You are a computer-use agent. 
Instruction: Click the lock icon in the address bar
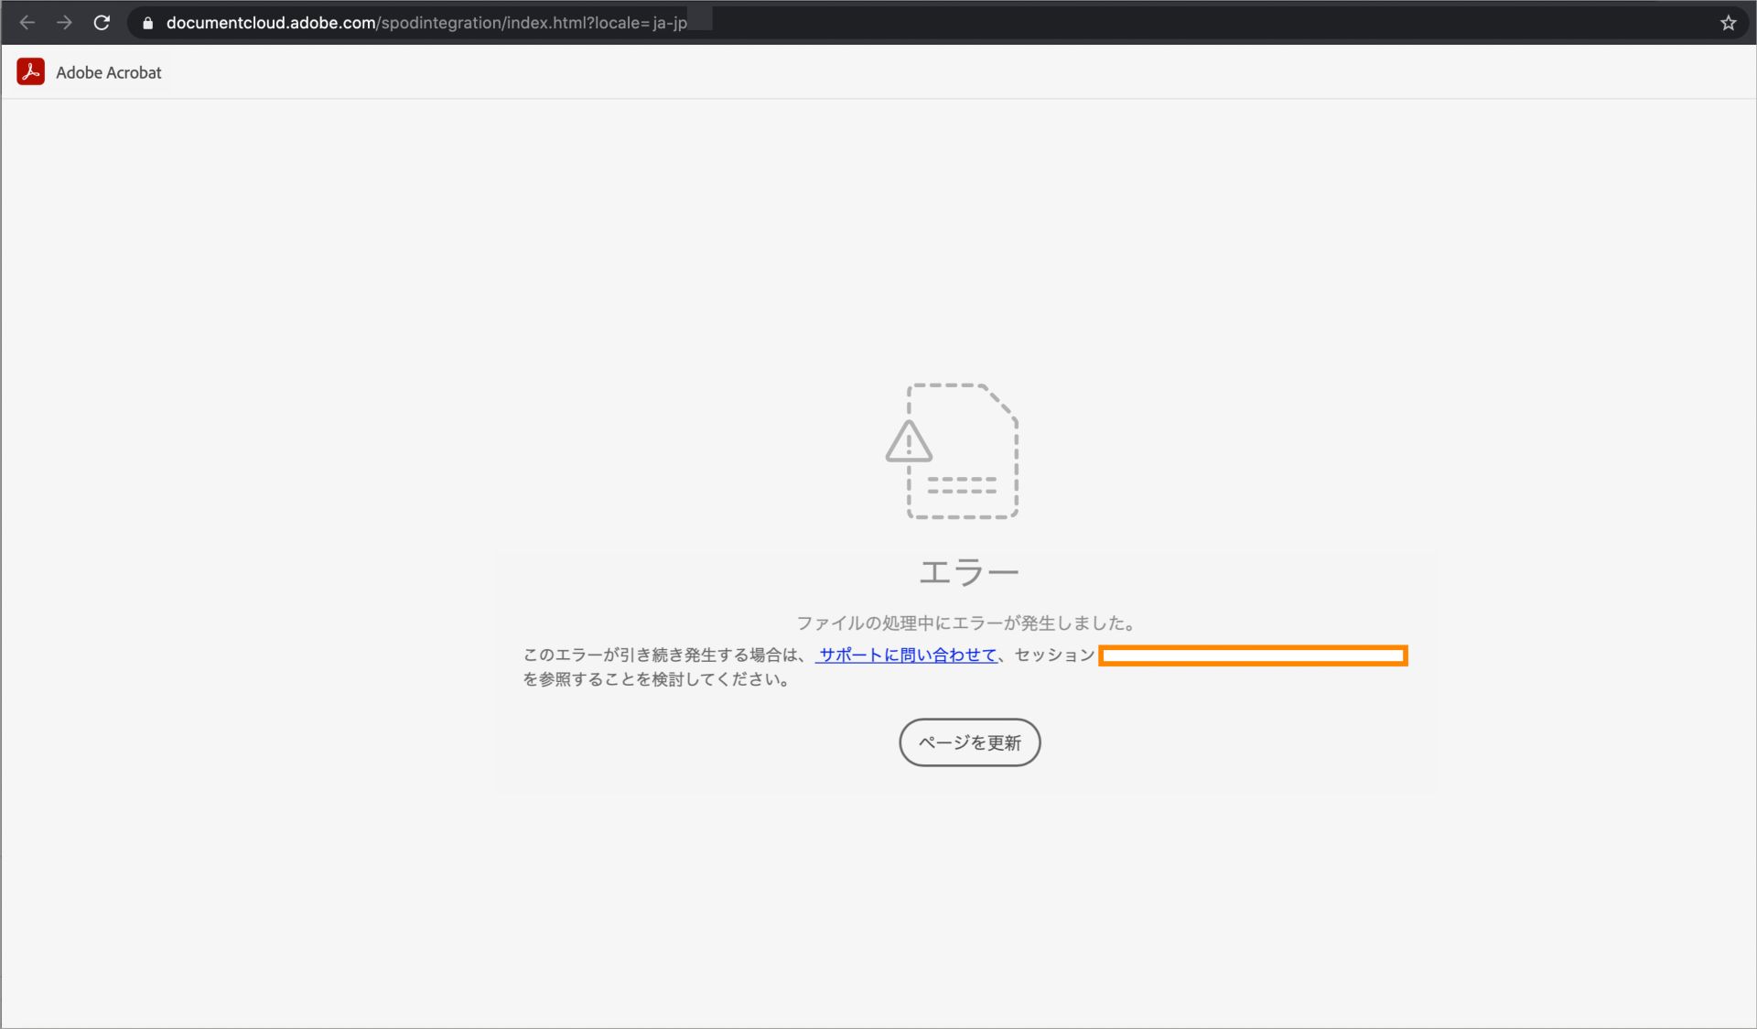[147, 23]
